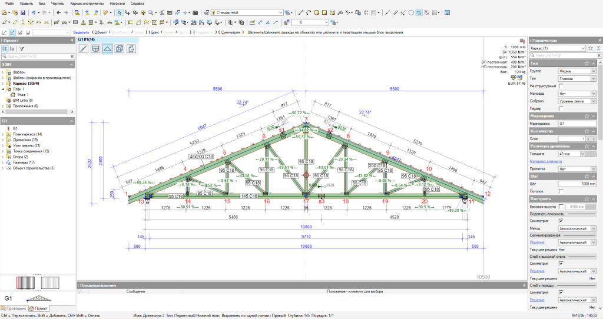
Task: Click the camera snapshot icon
Action: [195, 12]
